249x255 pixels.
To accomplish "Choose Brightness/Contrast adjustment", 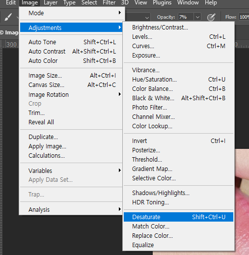I will pyautogui.click(x=178, y=28).
